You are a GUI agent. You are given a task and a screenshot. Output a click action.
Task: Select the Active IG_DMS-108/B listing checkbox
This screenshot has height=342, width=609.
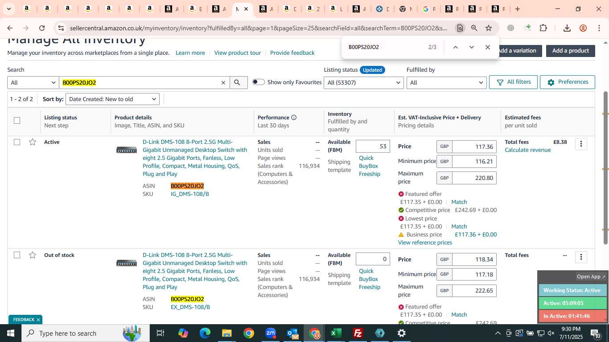[x=17, y=142]
